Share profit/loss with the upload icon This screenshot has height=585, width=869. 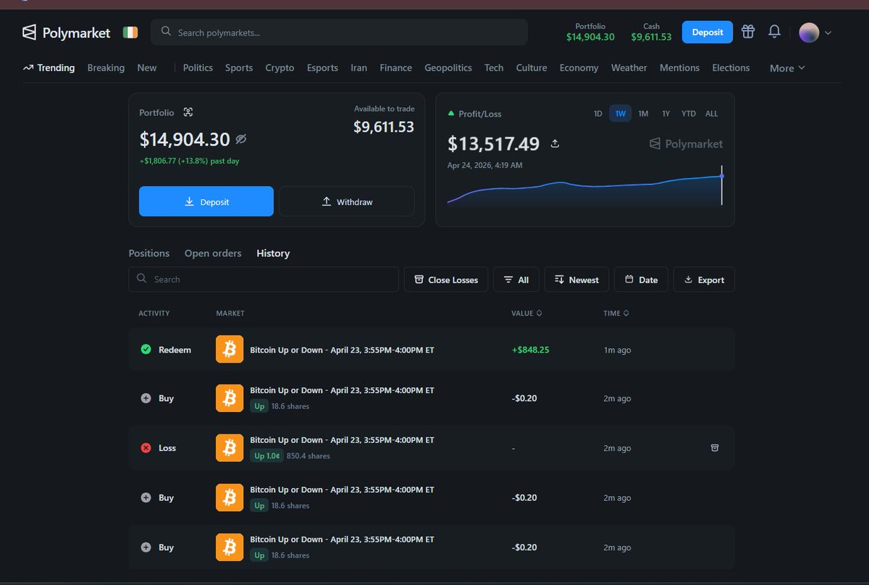click(555, 143)
